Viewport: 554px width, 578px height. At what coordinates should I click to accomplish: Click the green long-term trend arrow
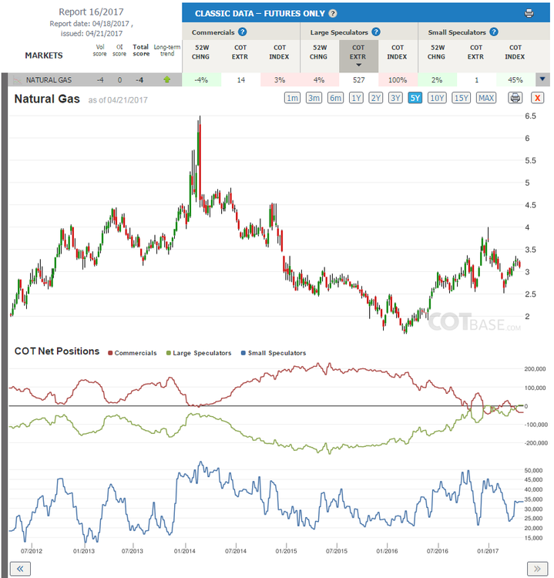167,79
